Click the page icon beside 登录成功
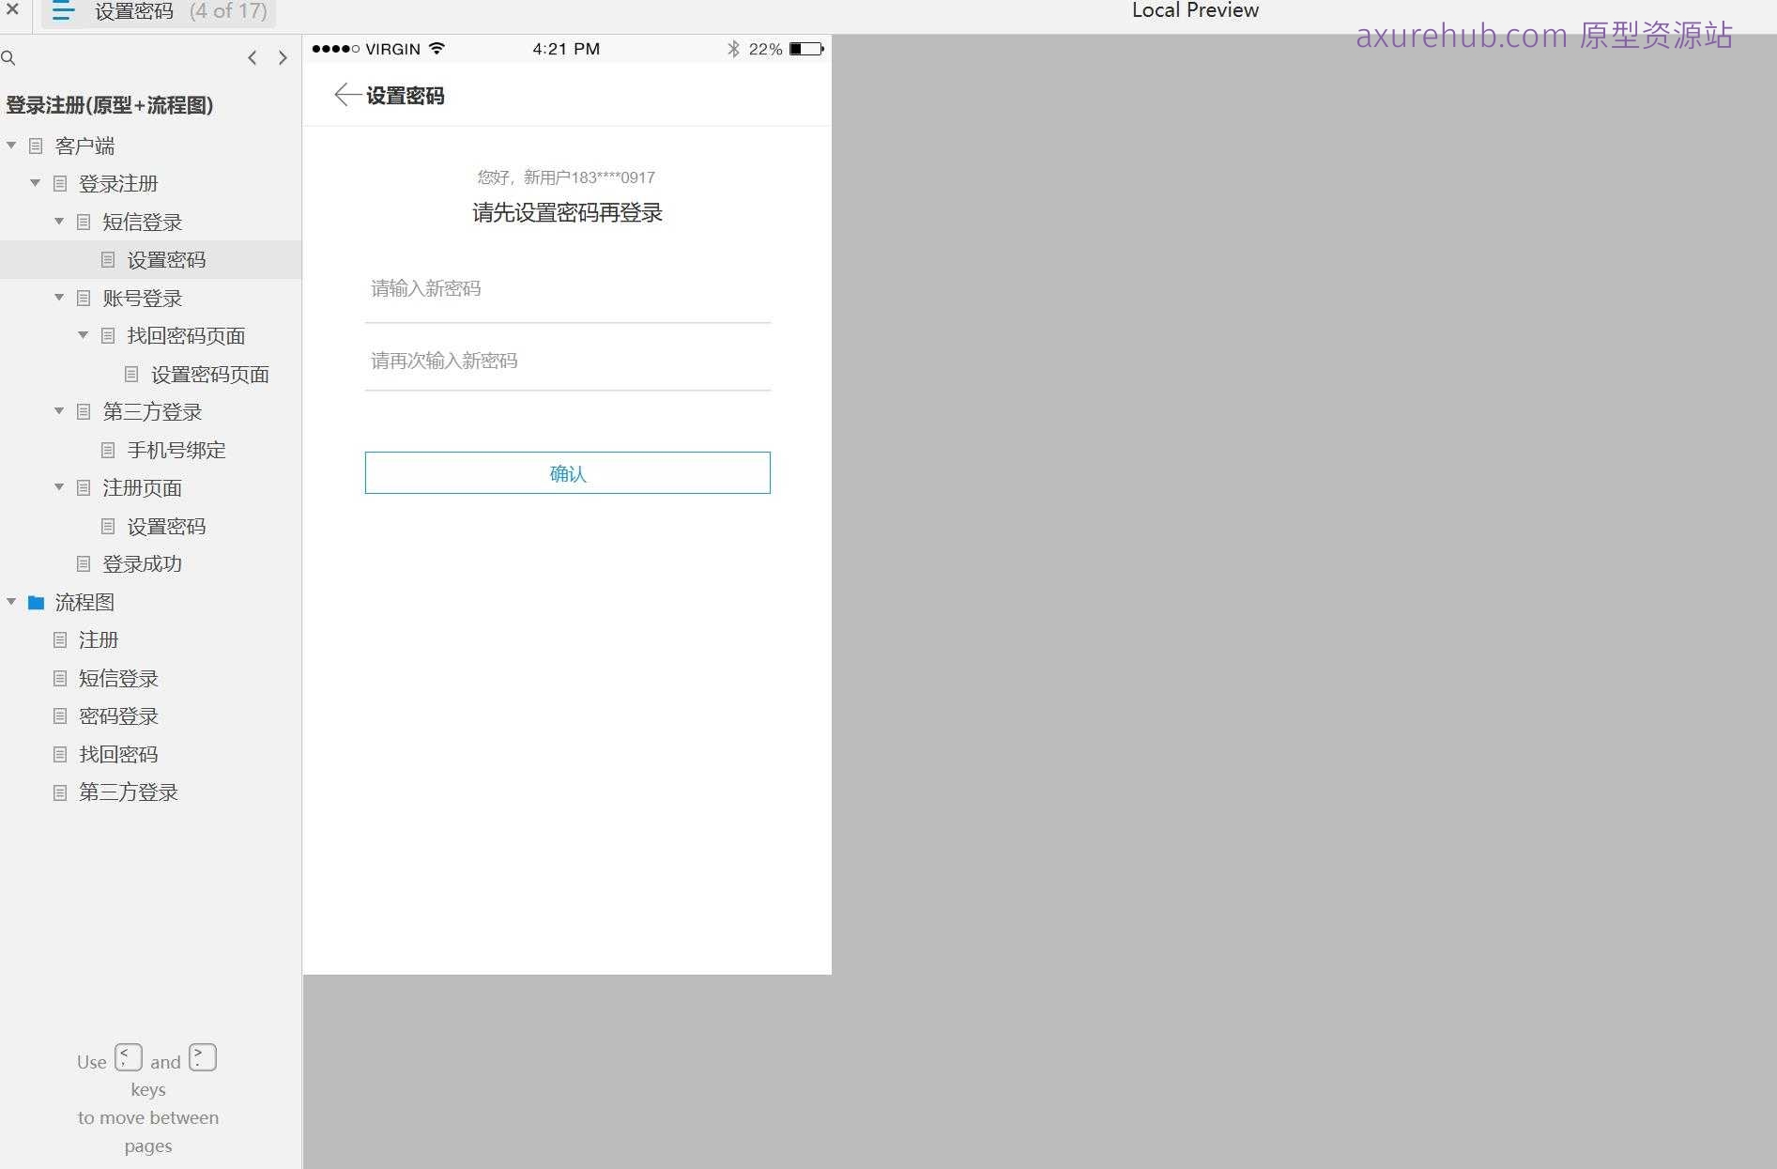This screenshot has width=1777, height=1169. (x=84, y=563)
